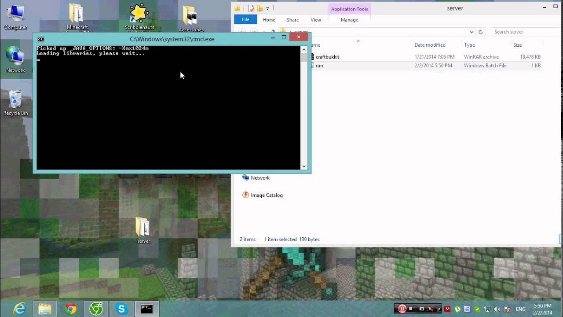
Task: Launch Skype from the taskbar
Action: point(121,309)
